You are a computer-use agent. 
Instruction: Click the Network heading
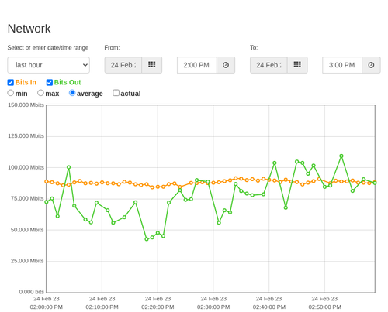tap(29, 29)
